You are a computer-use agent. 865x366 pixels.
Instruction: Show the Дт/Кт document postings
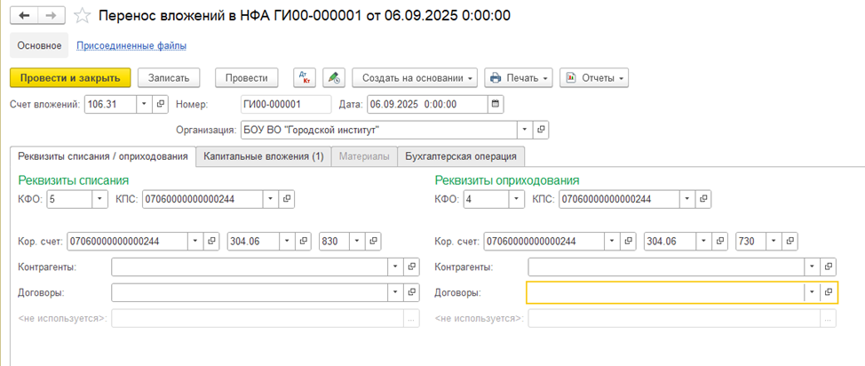click(x=305, y=78)
